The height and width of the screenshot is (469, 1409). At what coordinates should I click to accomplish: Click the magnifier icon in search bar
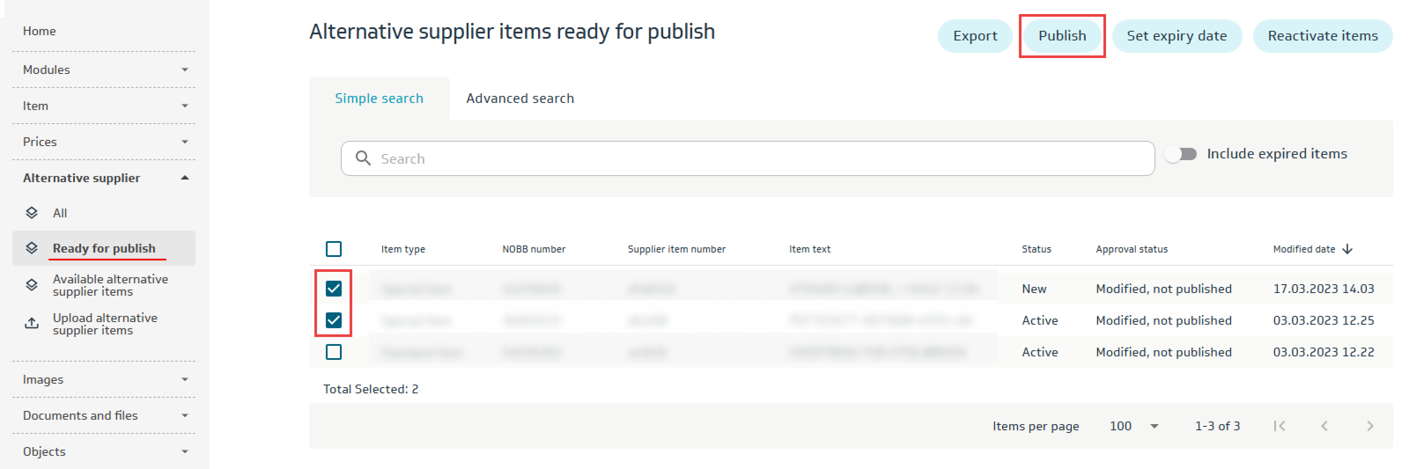click(x=363, y=158)
